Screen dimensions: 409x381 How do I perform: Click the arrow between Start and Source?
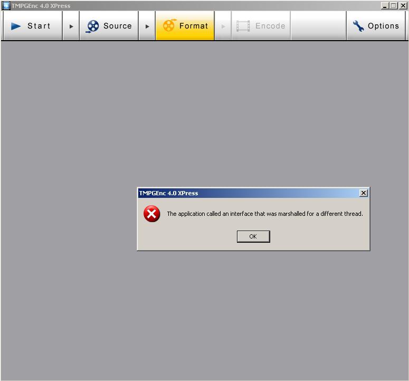pyautogui.click(x=71, y=26)
